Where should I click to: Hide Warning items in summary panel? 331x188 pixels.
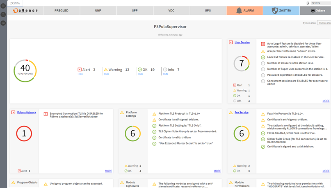(106, 74)
